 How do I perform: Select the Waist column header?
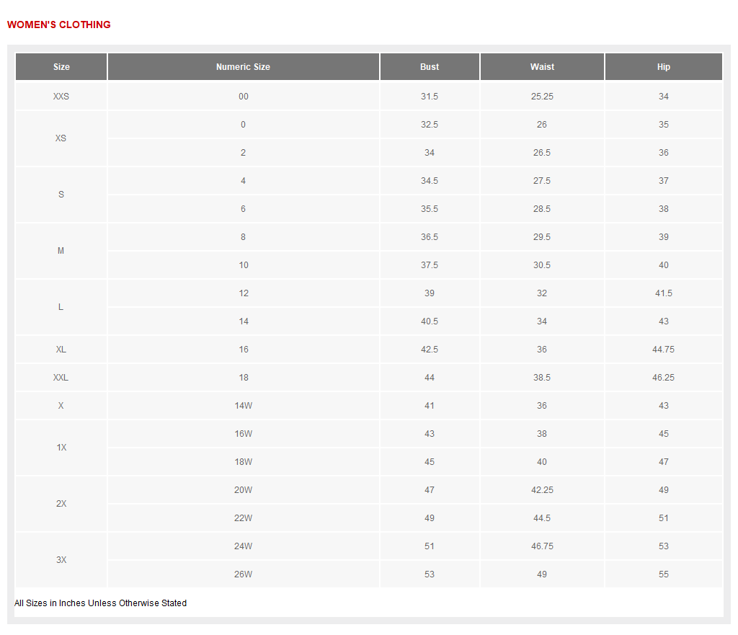point(542,67)
